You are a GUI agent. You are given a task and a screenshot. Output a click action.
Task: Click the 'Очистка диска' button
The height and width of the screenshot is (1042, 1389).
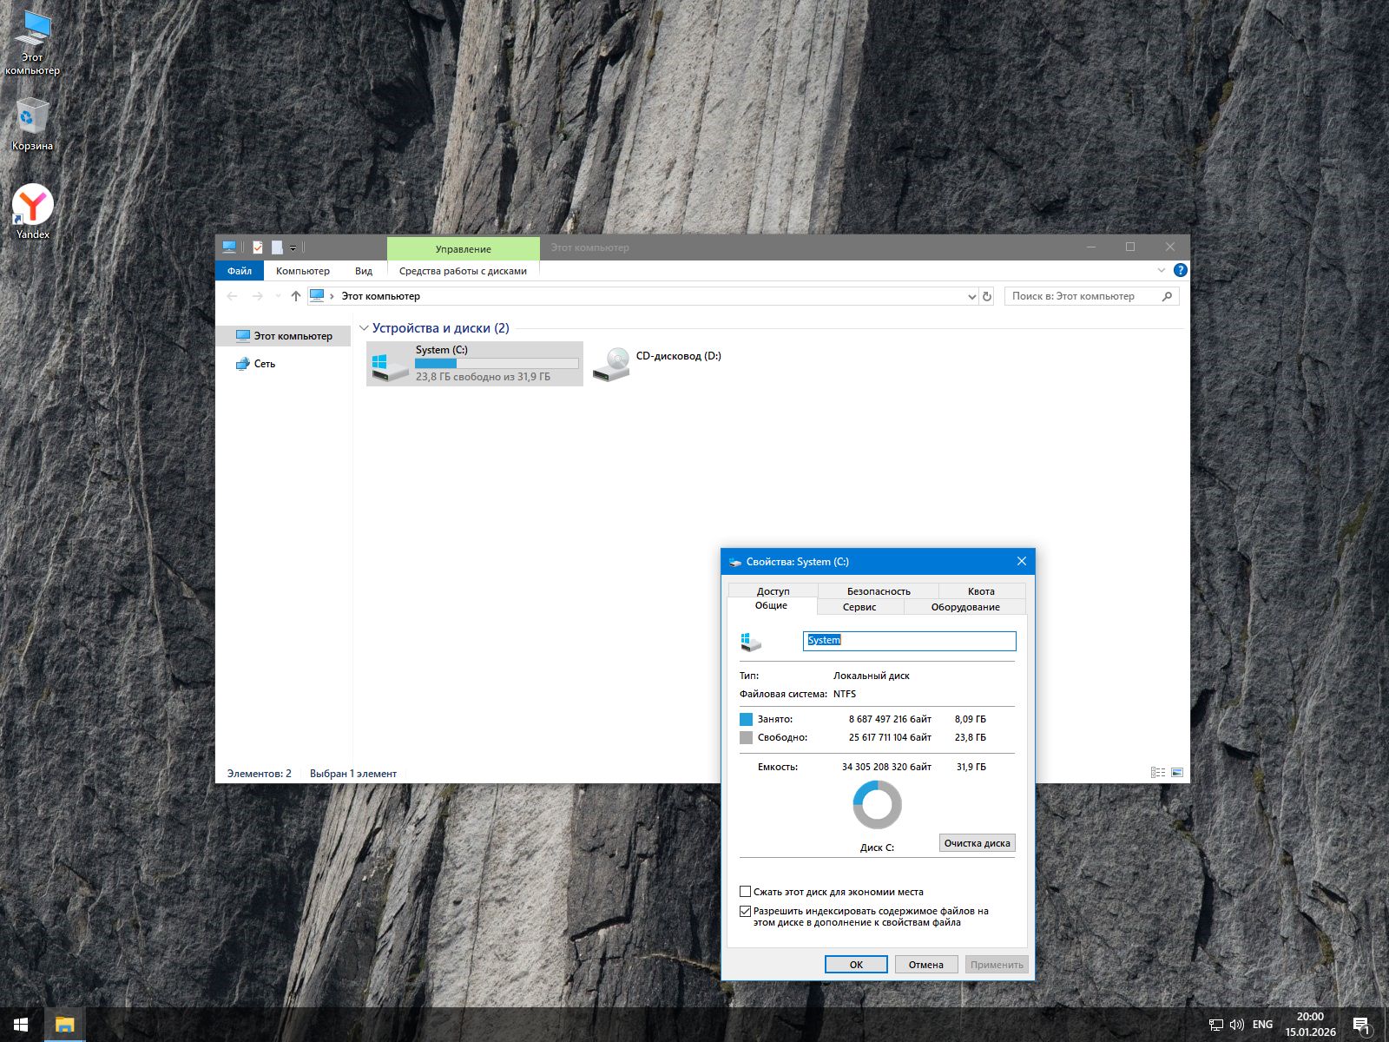pyautogui.click(x=977, y=843)
